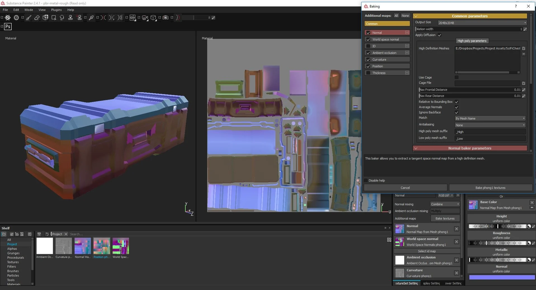Open the 3D/2D view mode selector

[133, 18]
